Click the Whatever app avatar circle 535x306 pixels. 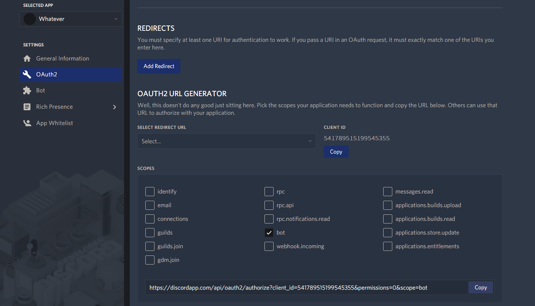(x=30, y=19)
